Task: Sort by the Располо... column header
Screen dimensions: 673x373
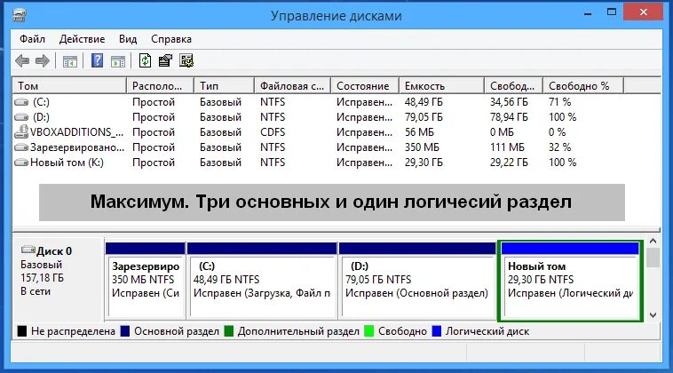Action: [x=160, y=86]
